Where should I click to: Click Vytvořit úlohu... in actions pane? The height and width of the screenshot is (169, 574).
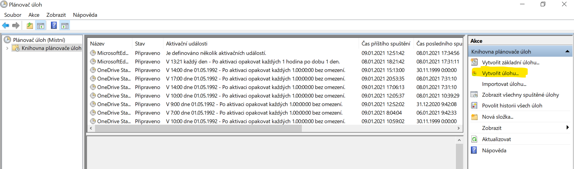click(x=500, y=73)
